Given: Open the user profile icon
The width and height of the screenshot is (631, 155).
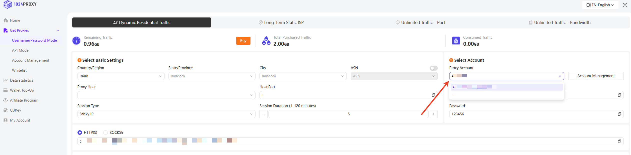Looking at the screenshot, I should pos(625,5).
